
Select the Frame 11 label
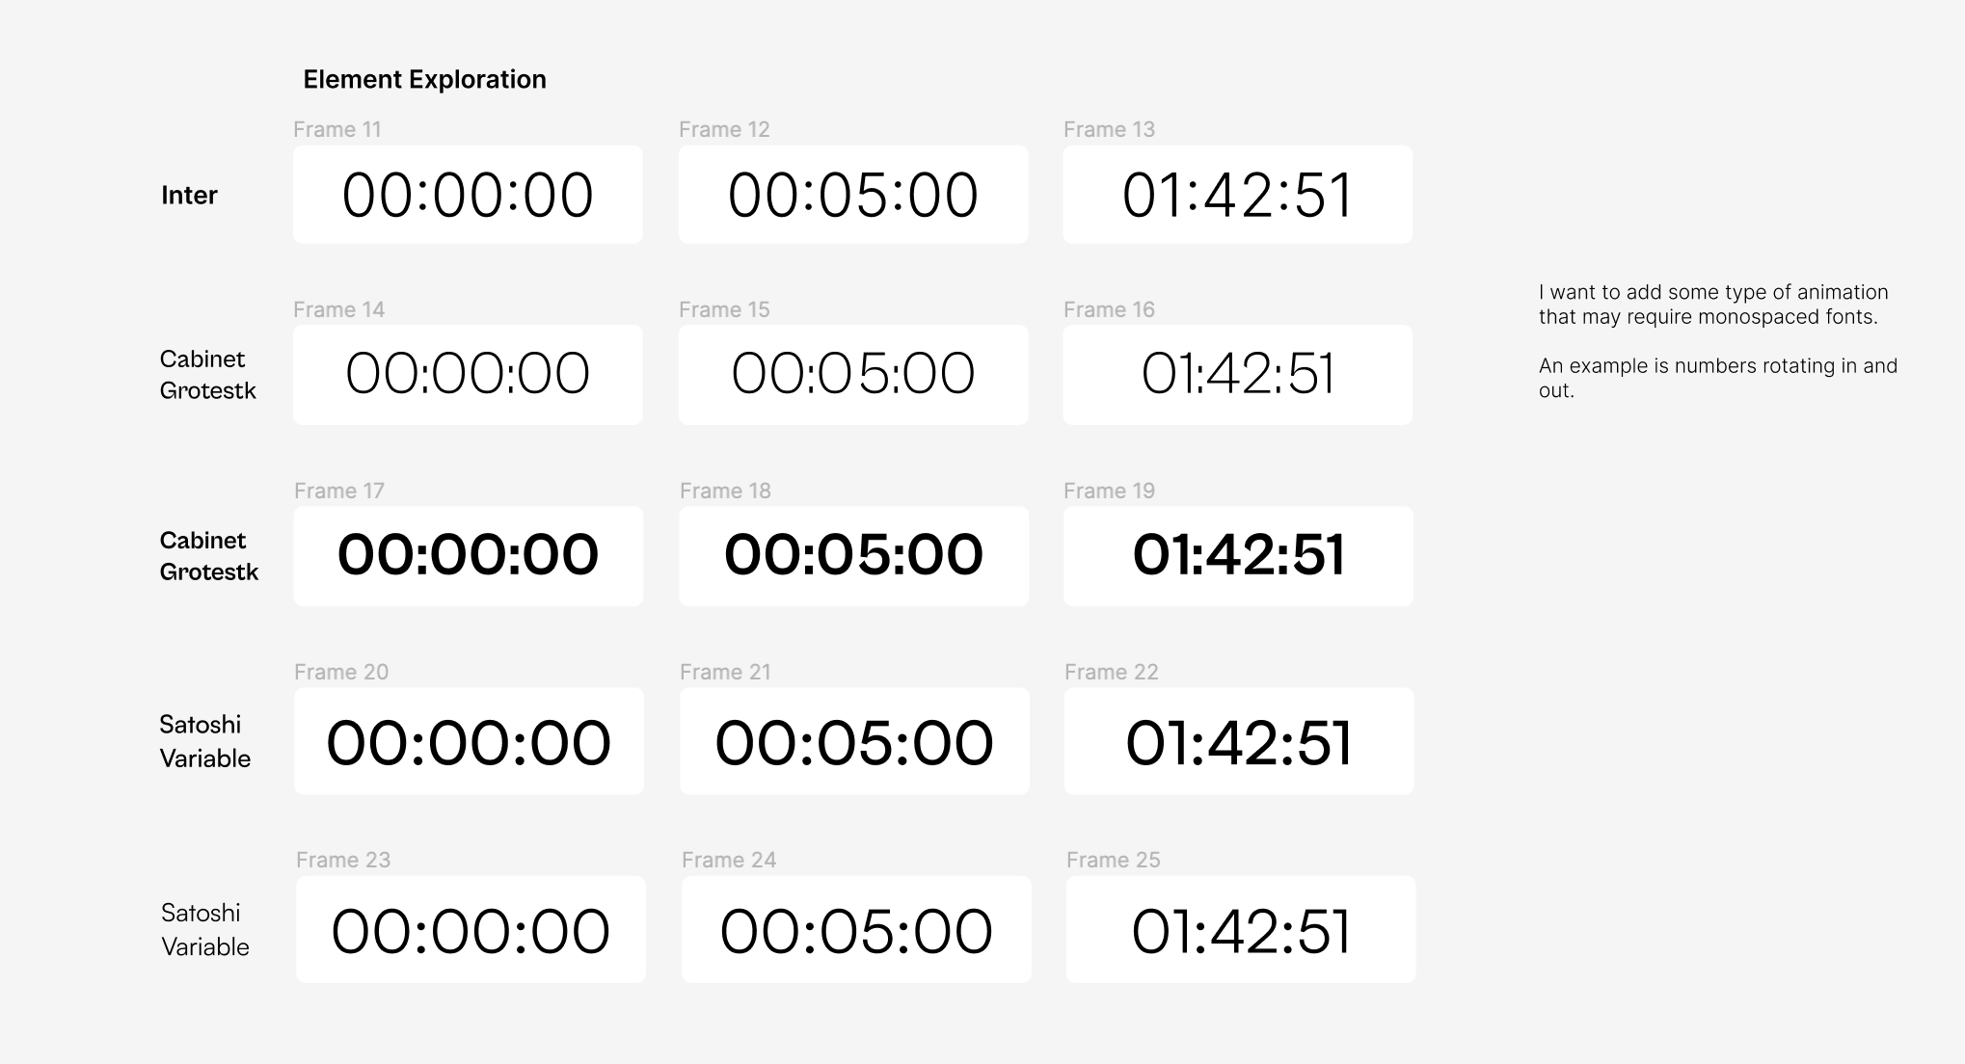tap(337, 129)
